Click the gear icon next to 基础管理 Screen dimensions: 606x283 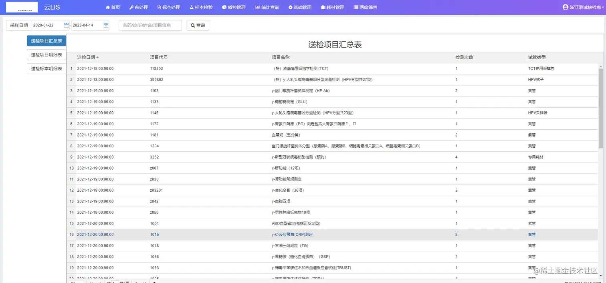[291, 7]
